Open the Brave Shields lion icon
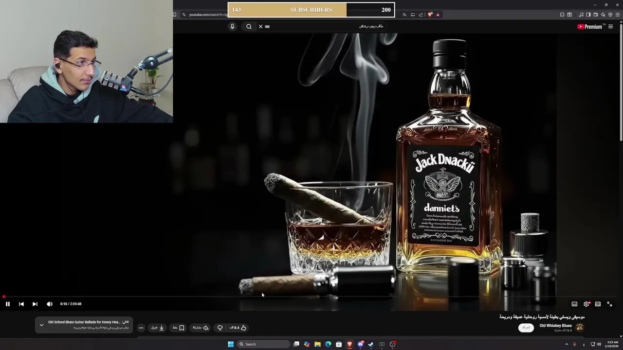623x350 pixels. coord(430,15)
